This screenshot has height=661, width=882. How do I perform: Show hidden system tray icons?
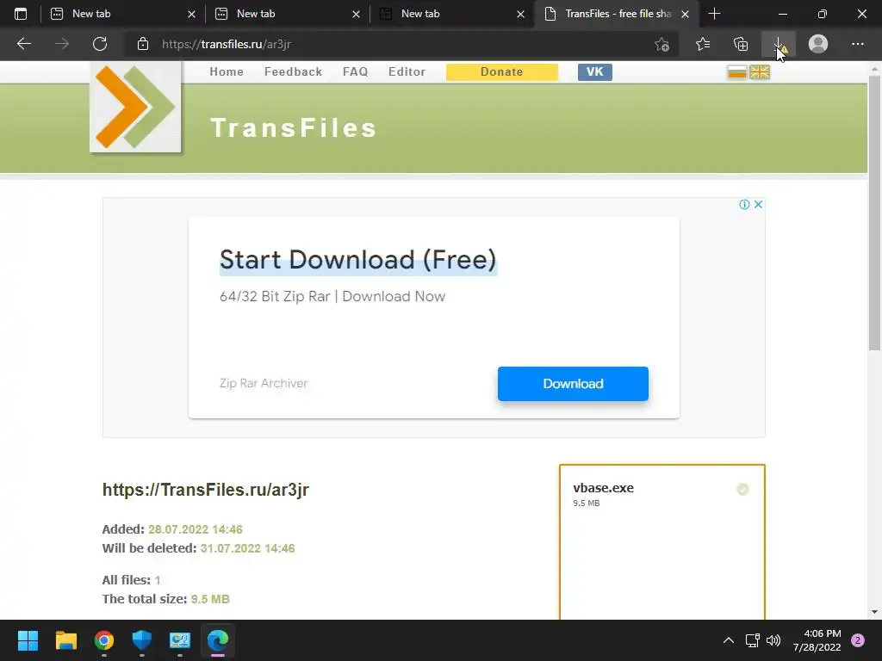(729, 640)
